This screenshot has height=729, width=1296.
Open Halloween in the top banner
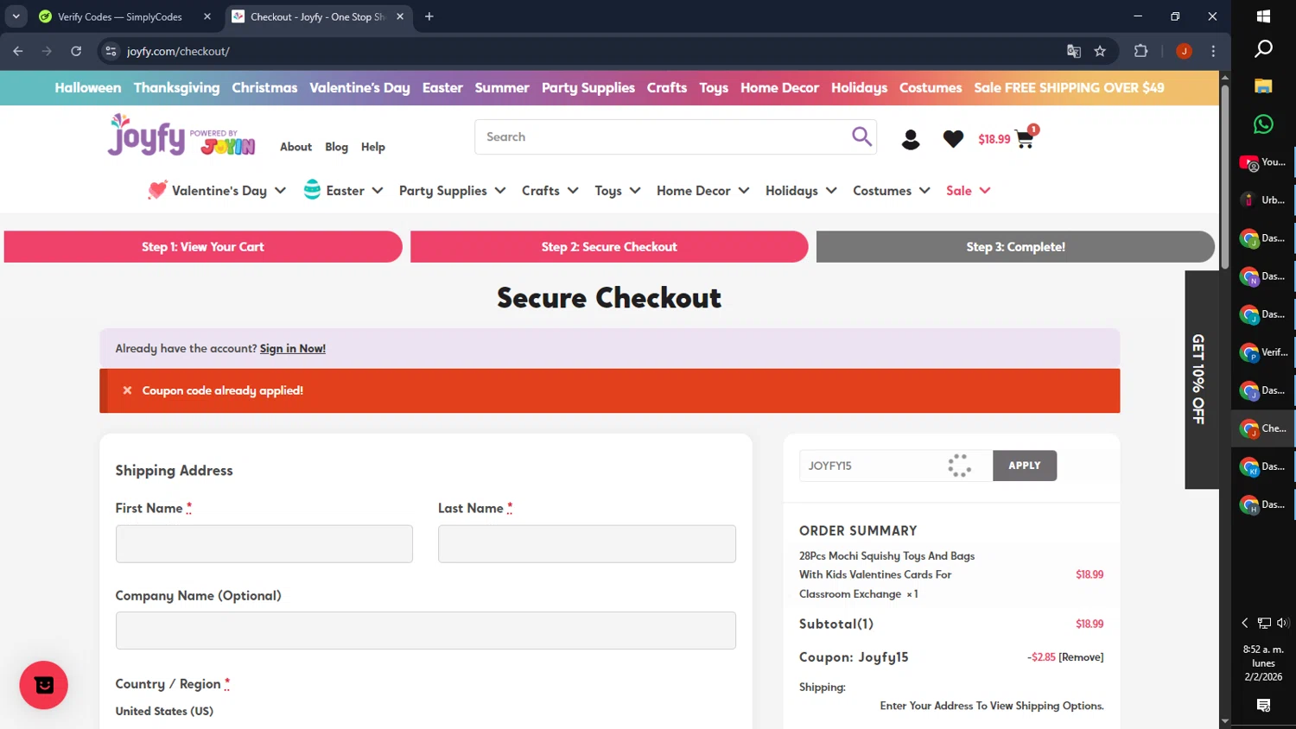click(88, 87)
